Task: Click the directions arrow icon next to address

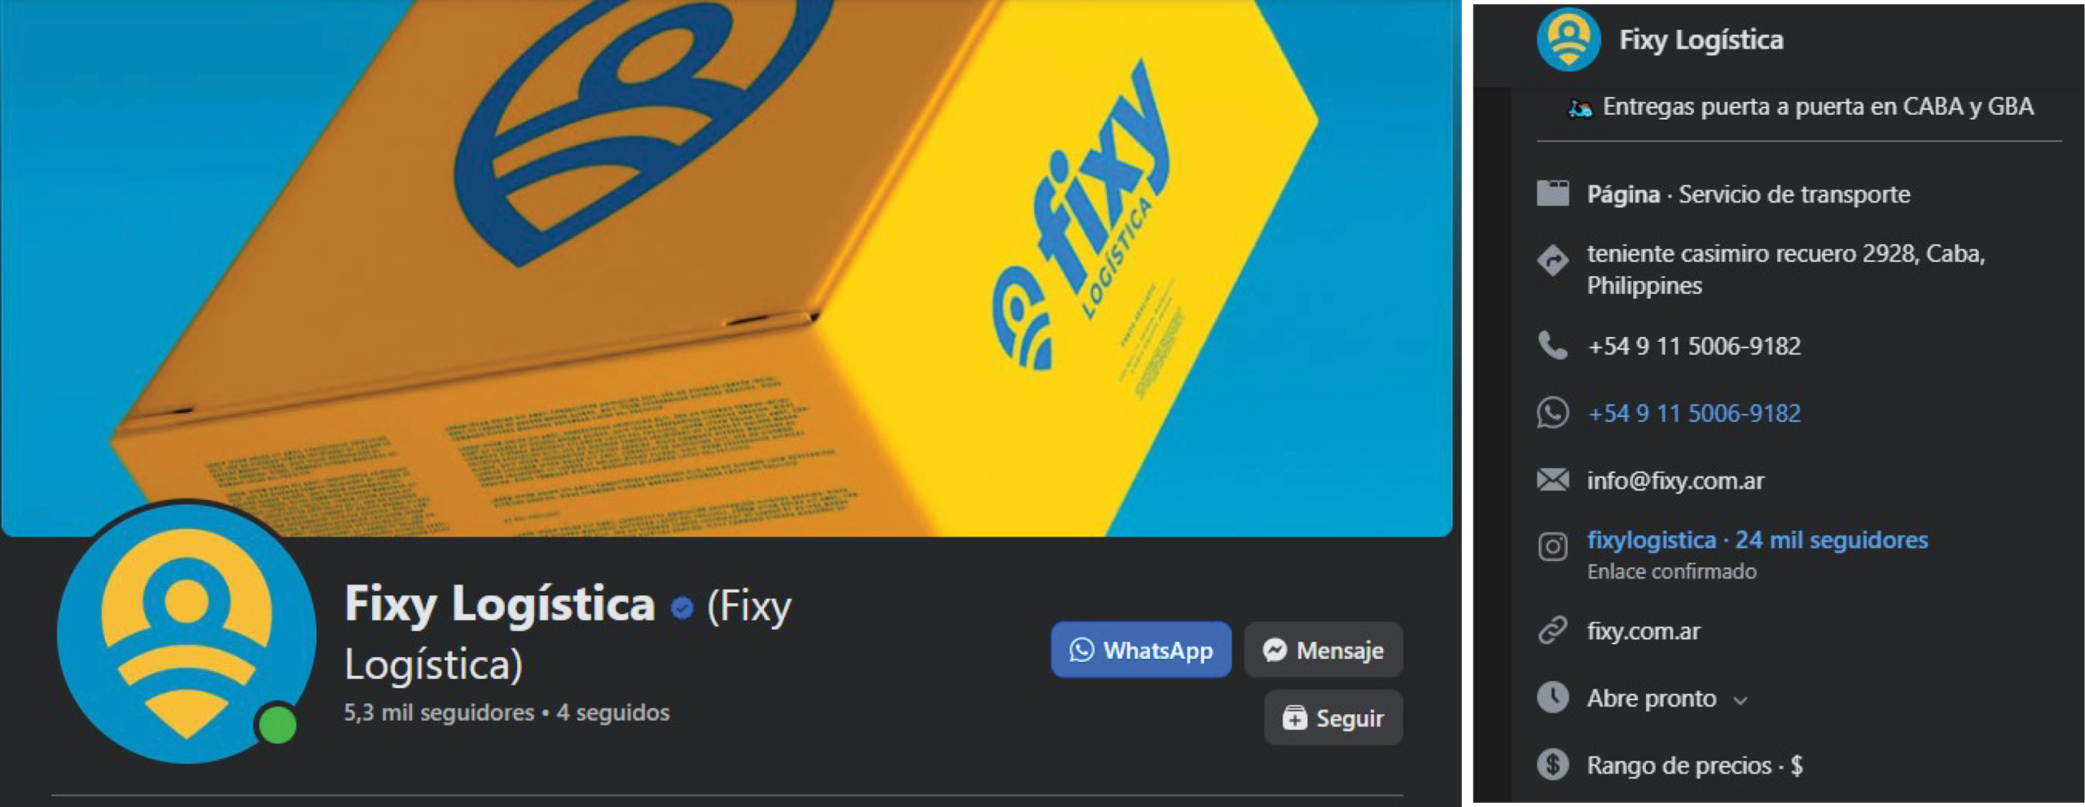Action: point(1552,261)
